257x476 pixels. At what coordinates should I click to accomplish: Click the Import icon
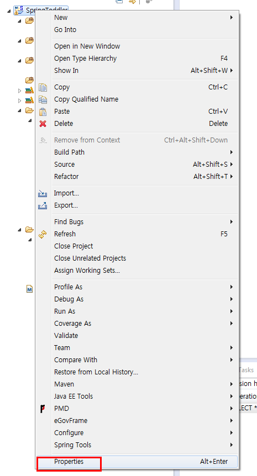pyautogui.click(x=43, y=193)
